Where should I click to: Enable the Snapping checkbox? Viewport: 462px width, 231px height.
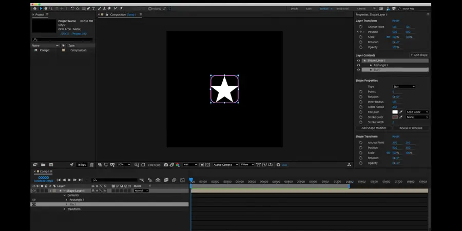150,9
